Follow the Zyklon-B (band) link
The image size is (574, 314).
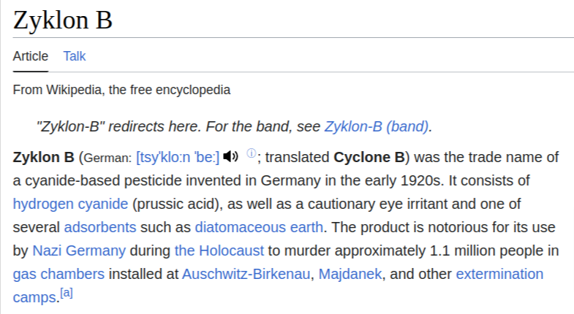click(377, 126)
